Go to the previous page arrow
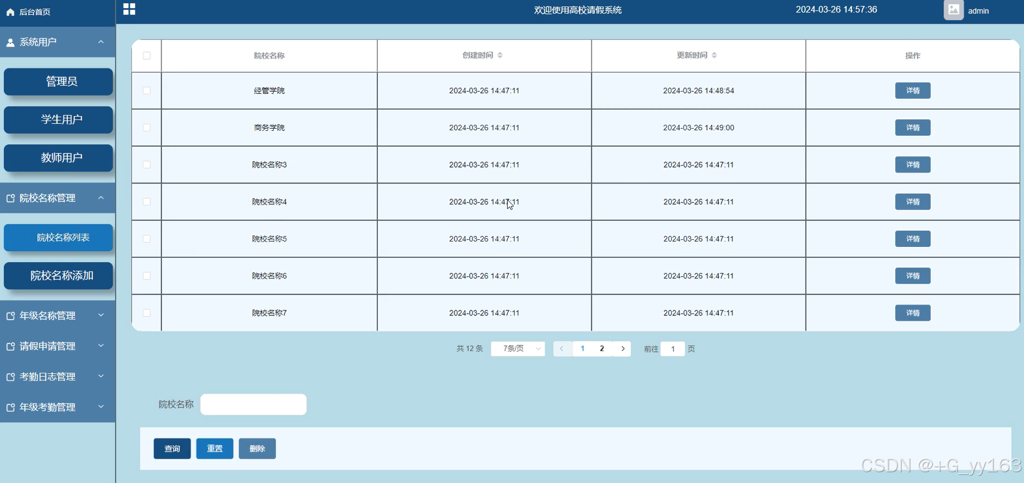This screenshot has width=1024, height=483. (561, 348)
